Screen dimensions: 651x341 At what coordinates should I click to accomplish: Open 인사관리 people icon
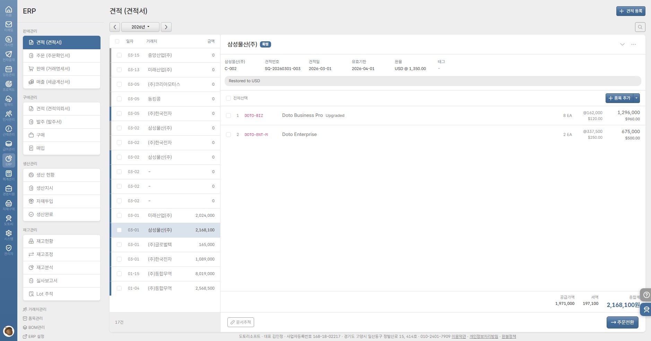pyautogui.click(x=9, y=115)
